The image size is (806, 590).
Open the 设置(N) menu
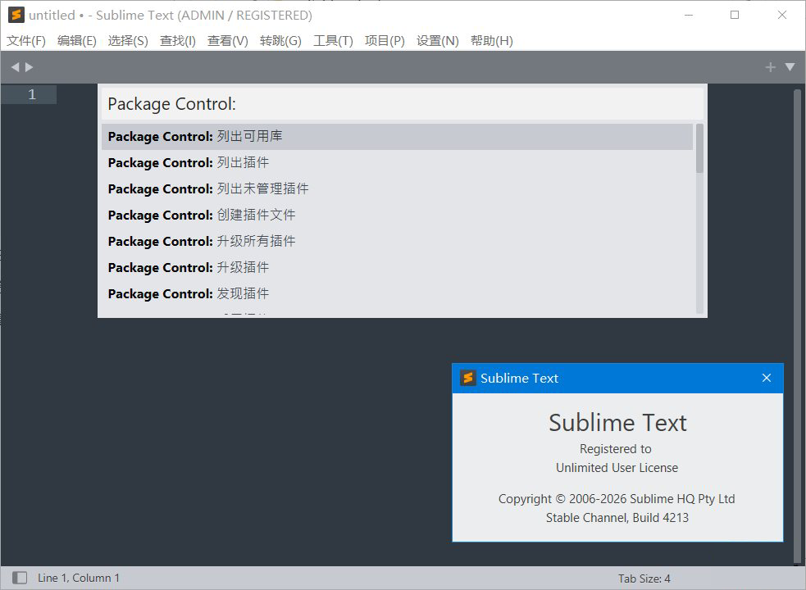point(438,41)
